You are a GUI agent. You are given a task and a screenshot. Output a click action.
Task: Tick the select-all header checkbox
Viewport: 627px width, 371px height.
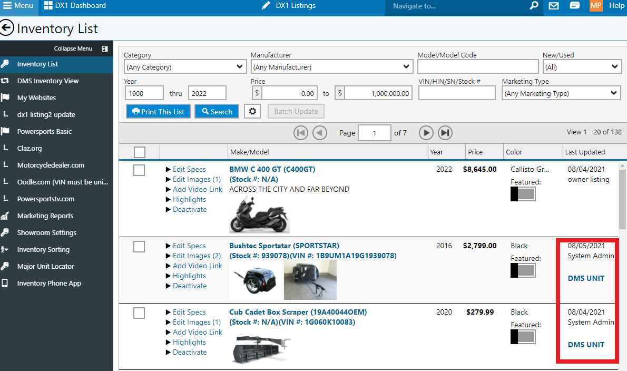[140, 152]
